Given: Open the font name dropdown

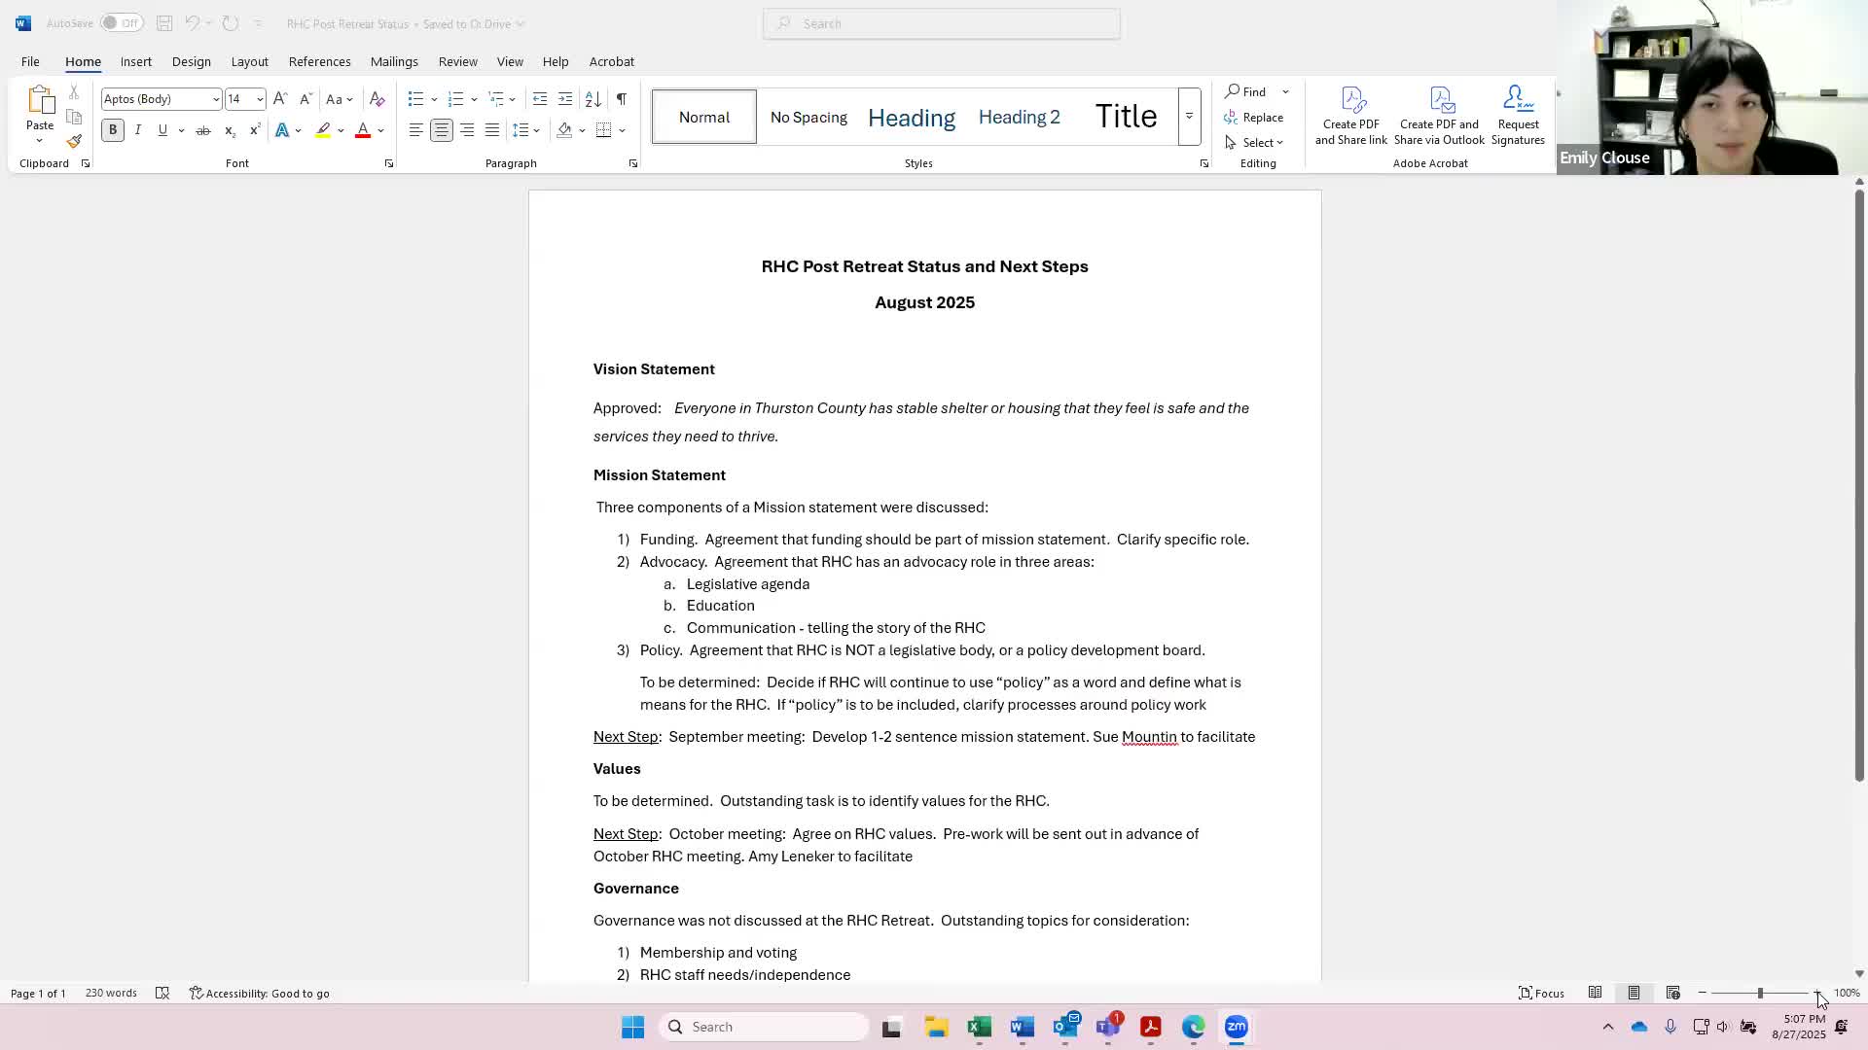Looking at the screenshot, I should (215, 99).
